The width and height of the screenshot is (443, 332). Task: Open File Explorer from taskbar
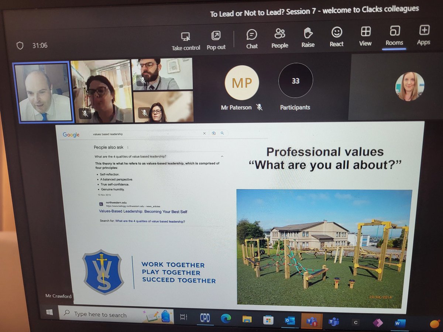(x=247, y=319)
